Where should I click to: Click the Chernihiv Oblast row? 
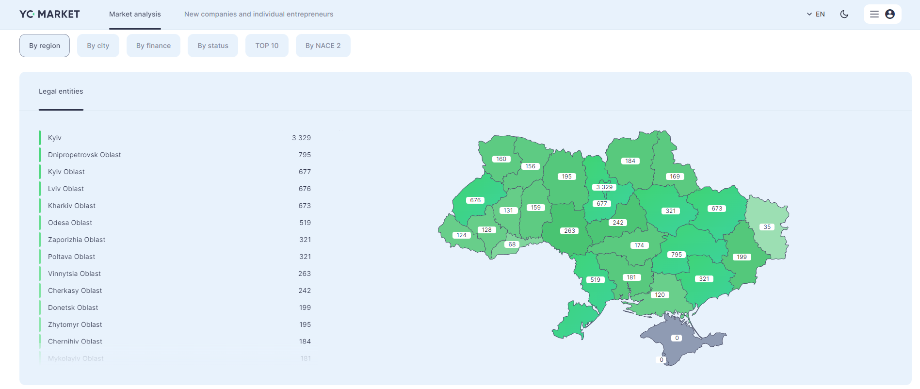tap(175, 341)
